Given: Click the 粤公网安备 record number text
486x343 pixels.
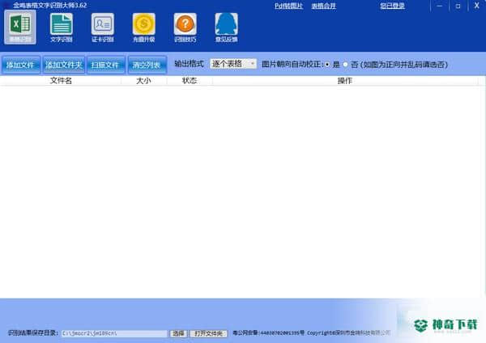Looking at the screenshot, I should (268, 333).
